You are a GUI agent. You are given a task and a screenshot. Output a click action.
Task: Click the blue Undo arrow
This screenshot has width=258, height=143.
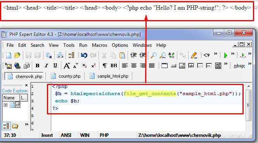[x=84, y=55]
